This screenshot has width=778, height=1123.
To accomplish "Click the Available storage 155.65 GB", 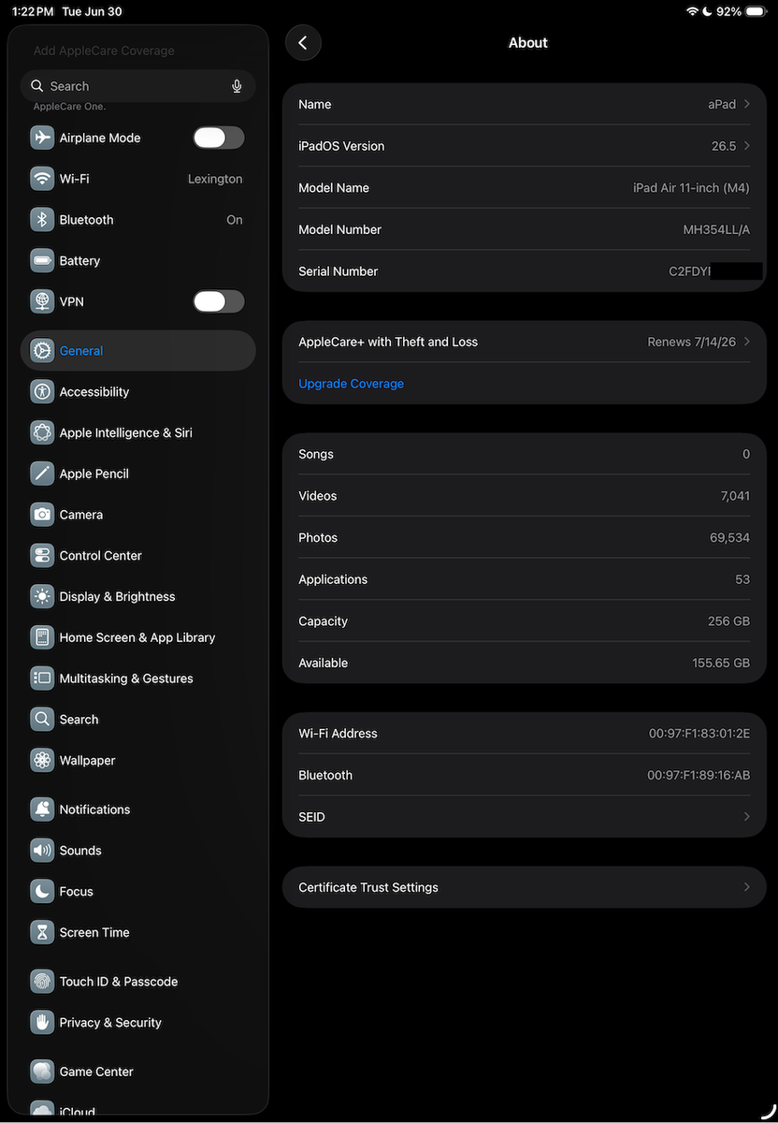I will point(721,663).
